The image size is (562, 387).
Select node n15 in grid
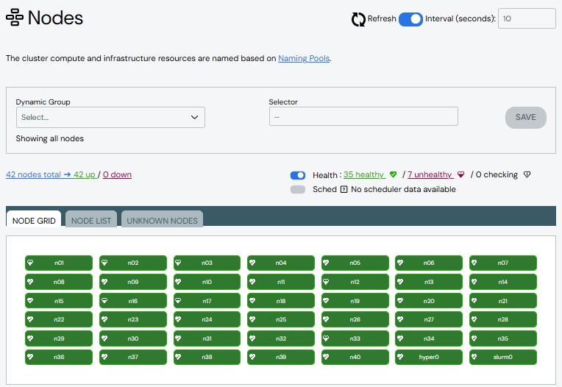point(59,301)
